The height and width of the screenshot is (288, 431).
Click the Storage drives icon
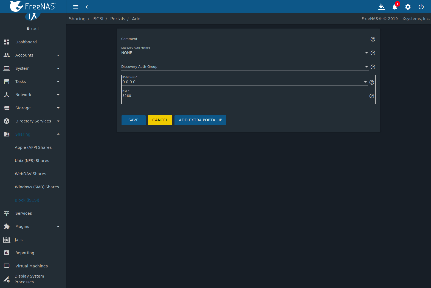pyautogui.click(x=7, y=108)
